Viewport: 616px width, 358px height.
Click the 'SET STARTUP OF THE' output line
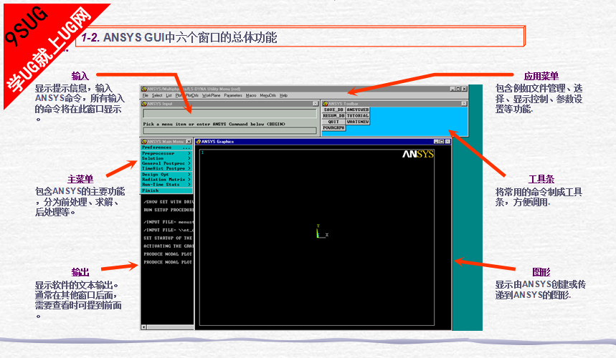[168, 238]
